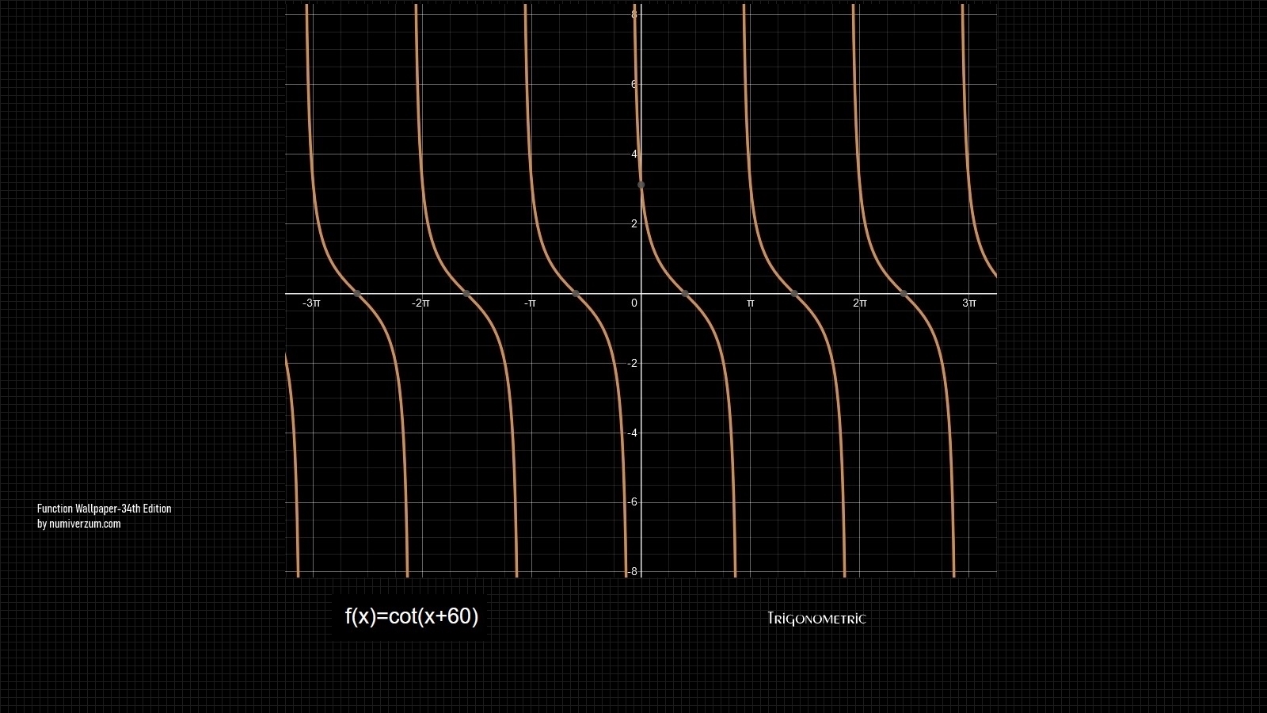Select the -π x-axis label

(530, 303)
